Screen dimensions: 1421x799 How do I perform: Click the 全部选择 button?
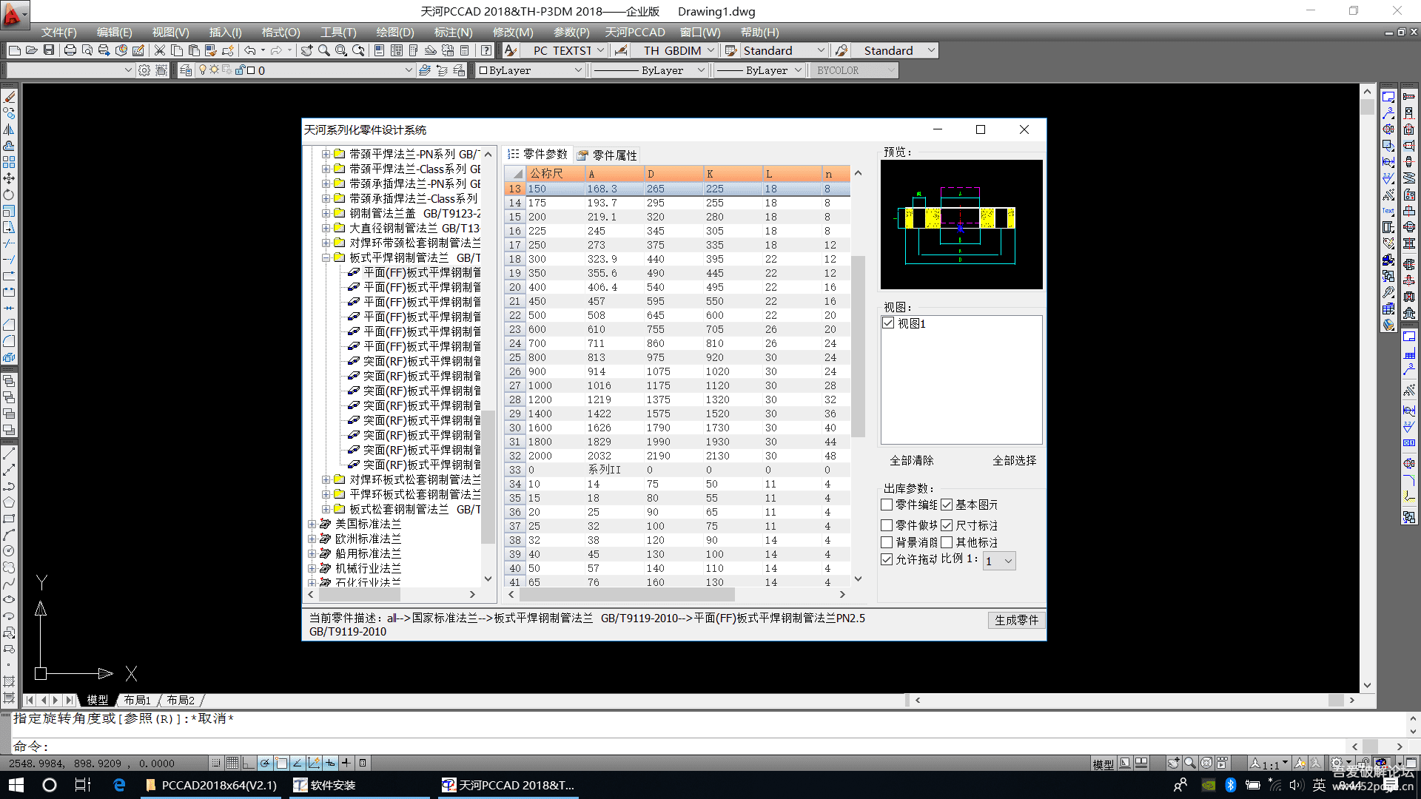point(1015,460)
